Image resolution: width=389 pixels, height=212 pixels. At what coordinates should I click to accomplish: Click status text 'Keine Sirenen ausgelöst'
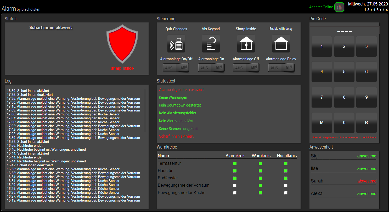(x=178, y=129)
